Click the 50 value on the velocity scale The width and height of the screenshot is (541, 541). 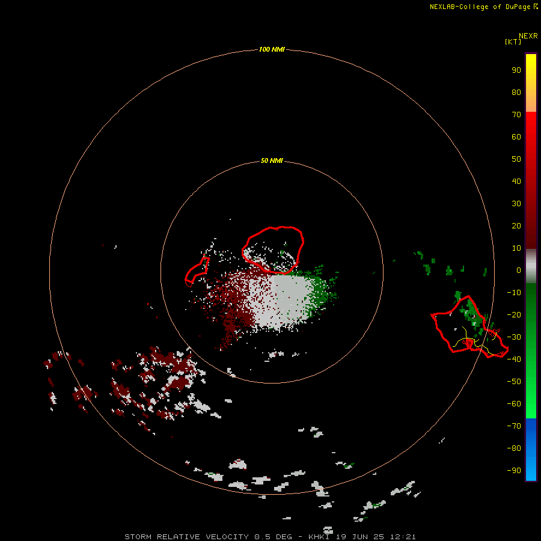[516, 159]
